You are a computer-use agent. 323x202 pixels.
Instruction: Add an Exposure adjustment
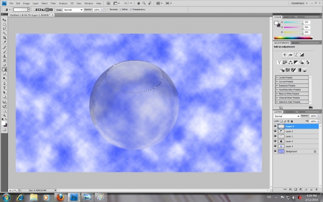301,54
